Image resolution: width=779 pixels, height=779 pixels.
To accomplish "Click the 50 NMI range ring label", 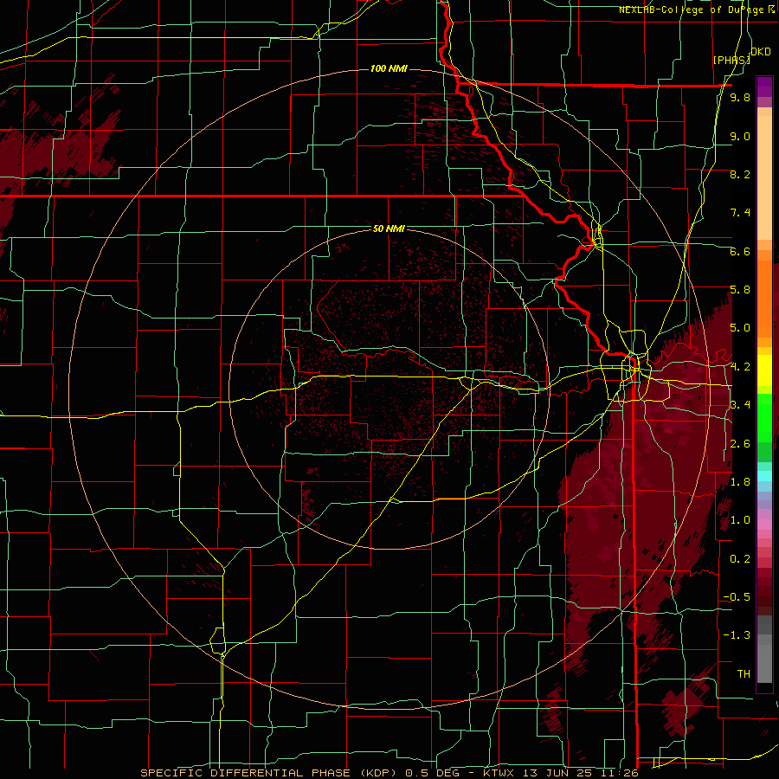I will (389, 229).
